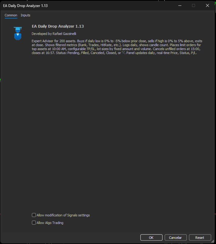Screen dimensions: 216x244
Task: Switch to the Inputs tab
Action: point(26,15)
